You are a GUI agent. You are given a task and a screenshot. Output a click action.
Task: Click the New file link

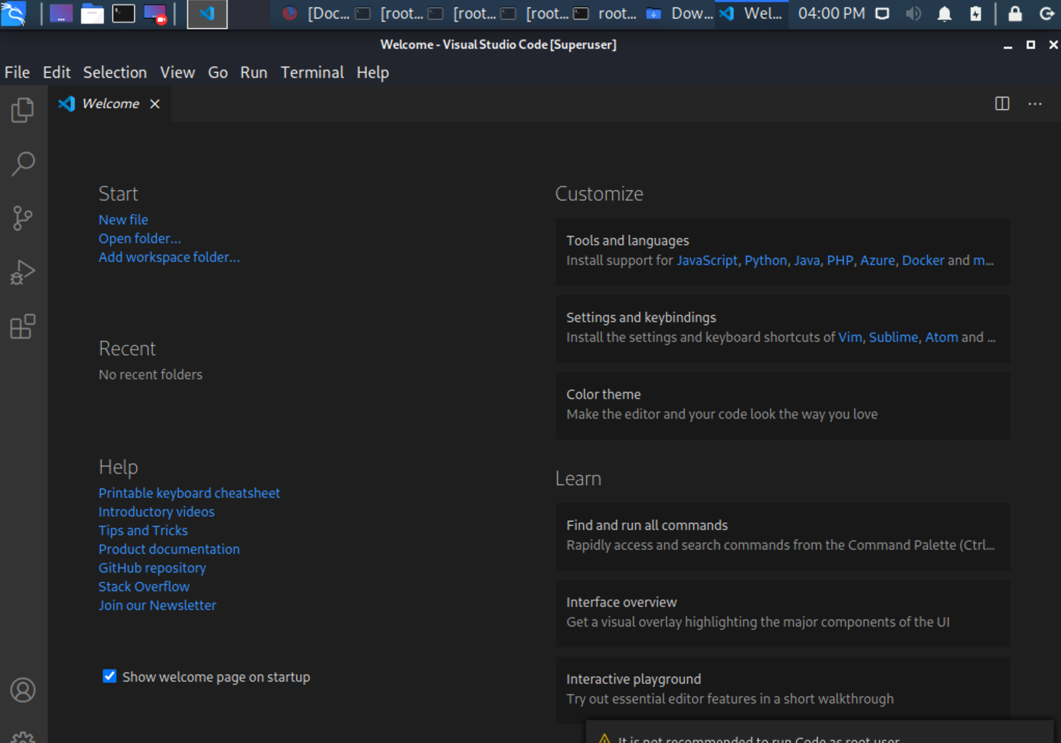(123, 220)
